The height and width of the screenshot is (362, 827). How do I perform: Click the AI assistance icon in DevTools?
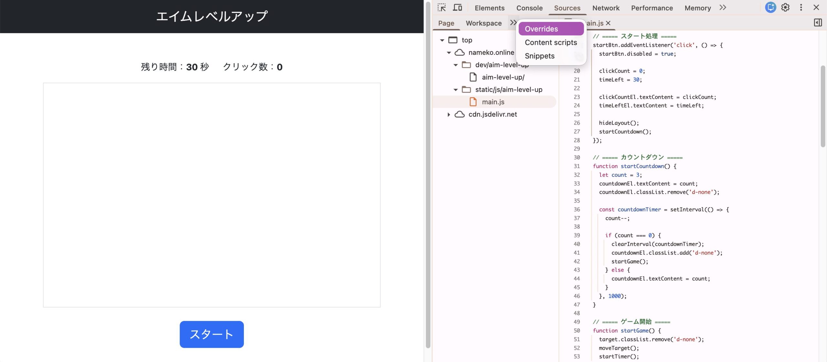[x=770, y=7]
